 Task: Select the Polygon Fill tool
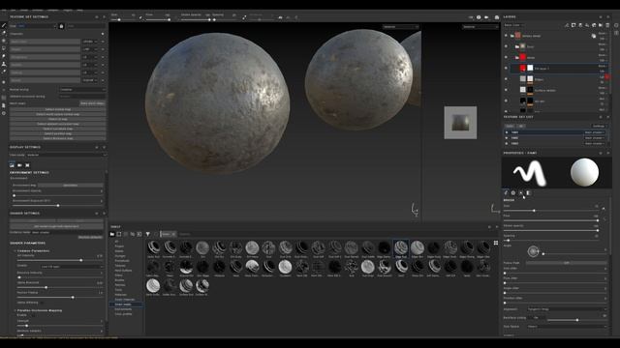click(x=4, y=48)
